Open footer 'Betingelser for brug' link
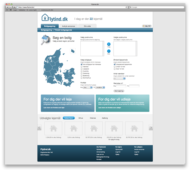Viewport: 190px width, 170px height. coord(103,157)
